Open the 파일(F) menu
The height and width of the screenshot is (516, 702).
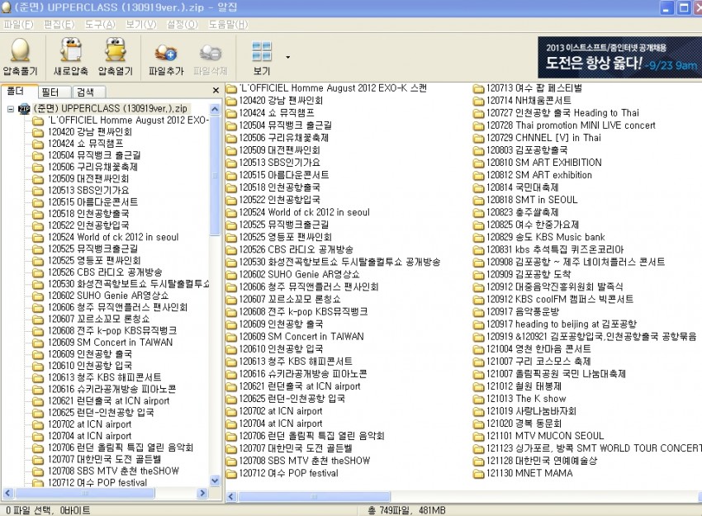pos(18,24)
